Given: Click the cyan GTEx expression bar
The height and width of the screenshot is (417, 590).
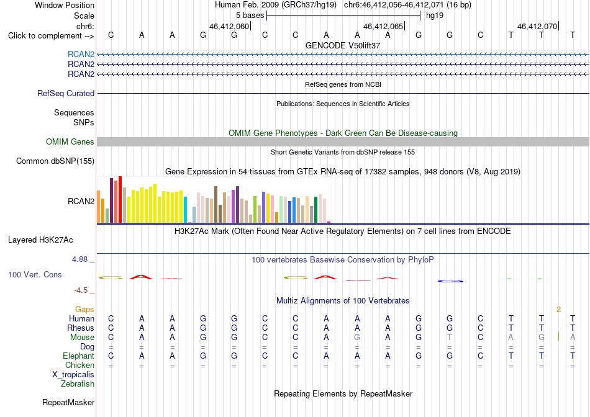Looking at the screenshot, I should 185,210.
